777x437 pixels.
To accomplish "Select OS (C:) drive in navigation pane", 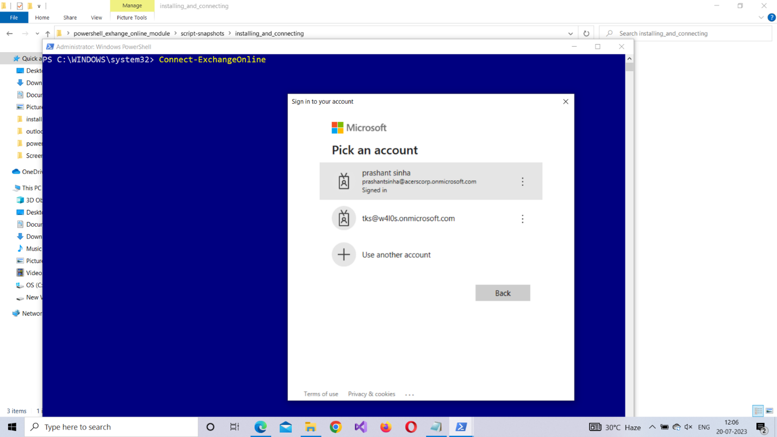I will (x=29, y=285).
